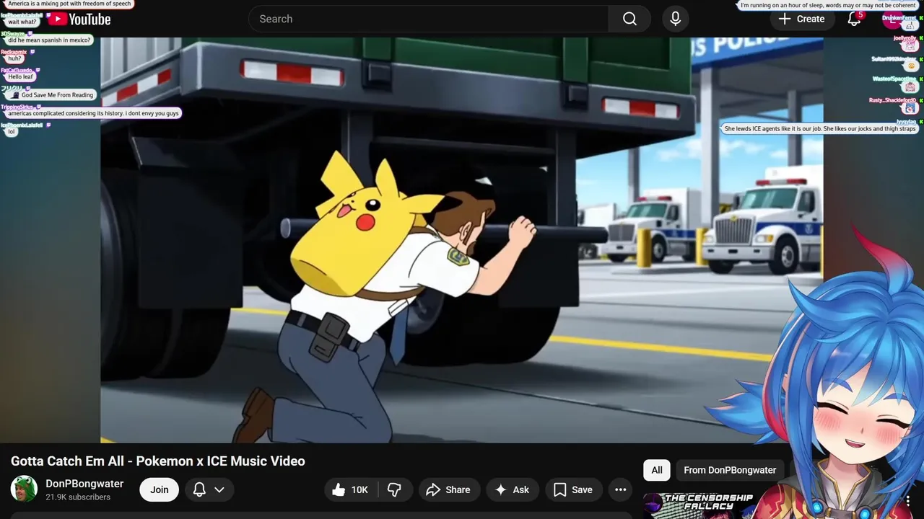Focus the Search input field
This screenshot has height=519, width=924.
(x=429, y=19)
